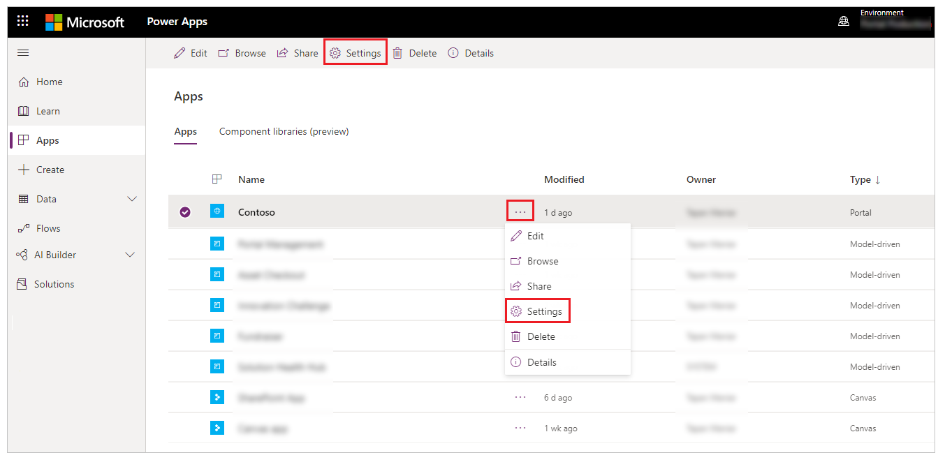This screenshot has height=462, width=945.
Task: Click Share in the command bar
Action: [298, 53]
